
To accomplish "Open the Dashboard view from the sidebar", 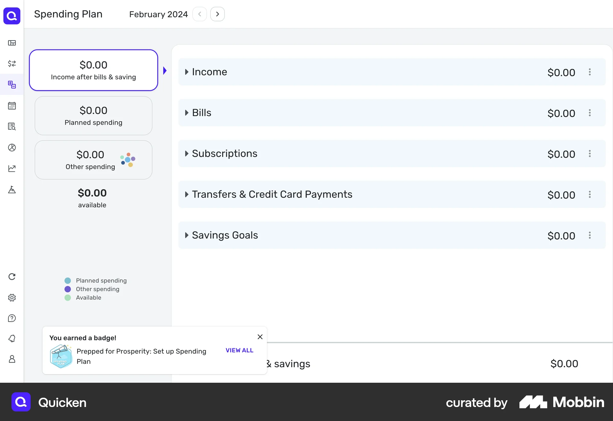I will coord(12,43).
